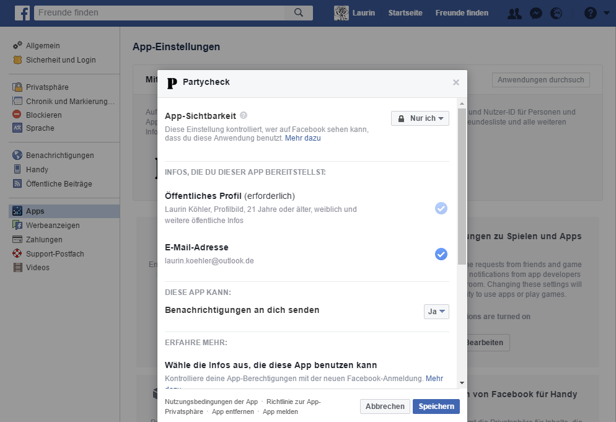
Task: Click the search magnifier icon
Action: (299, 12)
